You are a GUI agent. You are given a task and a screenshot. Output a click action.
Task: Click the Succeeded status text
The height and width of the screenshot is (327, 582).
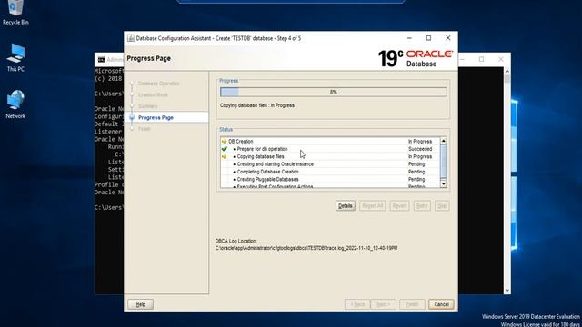coord(420,149)
